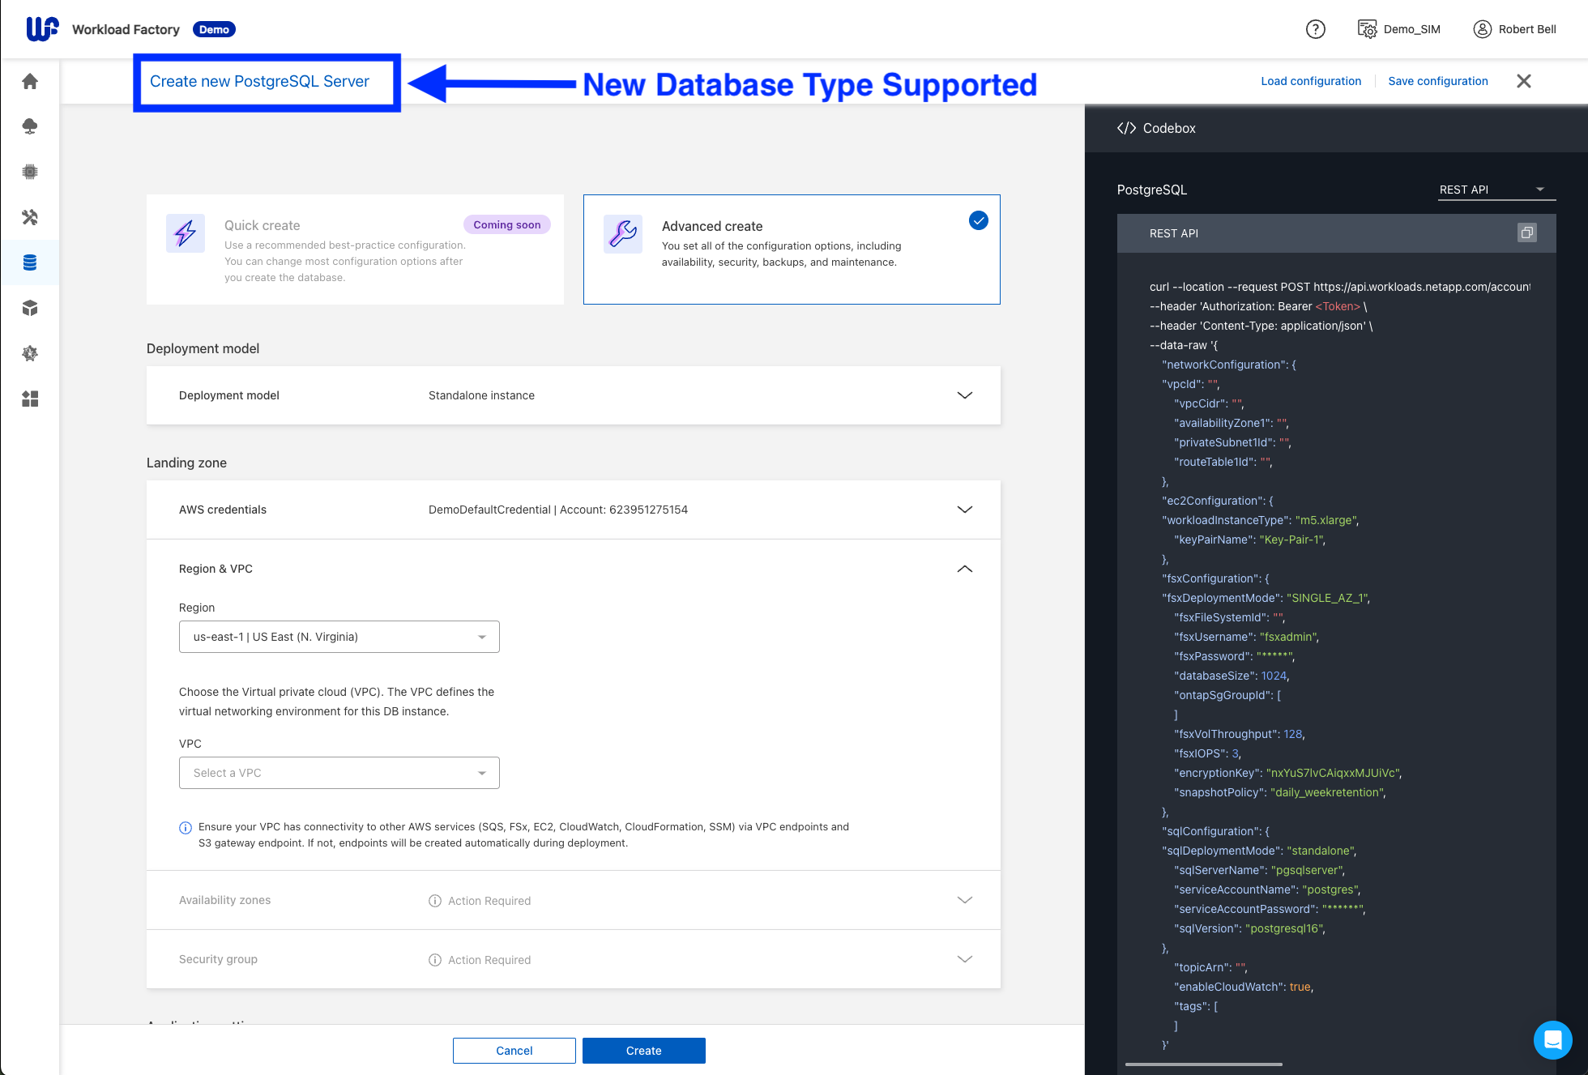Click the Home icon in the sidebar

point(30,81)
